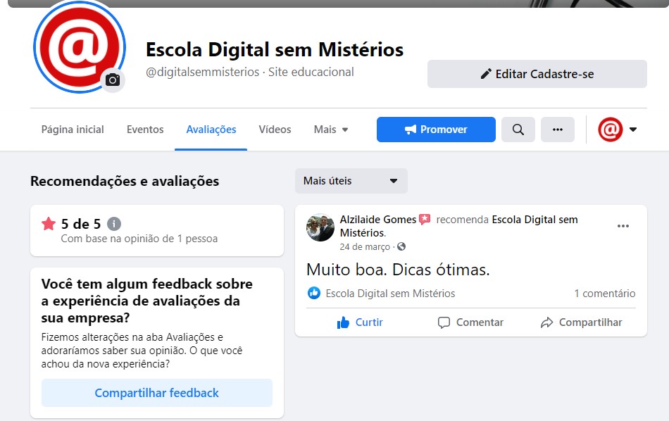
Task: Open the page profile picture
Action: 80,47
